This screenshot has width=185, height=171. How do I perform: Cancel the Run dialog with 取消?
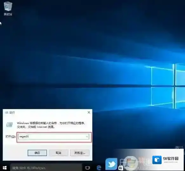pyautogui.click(x=58, y=153)
